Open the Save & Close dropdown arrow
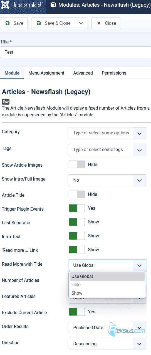 81,23
